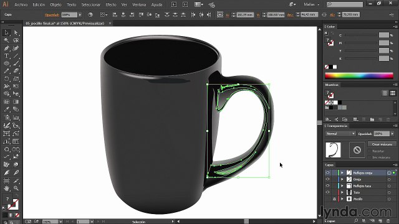Select the Blend tool
The width and height of the screenshot is (399, 224).
tap(16, 110)
